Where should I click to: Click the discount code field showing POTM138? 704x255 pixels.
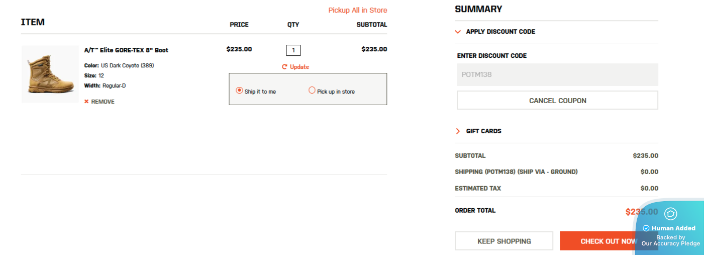[x=557, y=74]
